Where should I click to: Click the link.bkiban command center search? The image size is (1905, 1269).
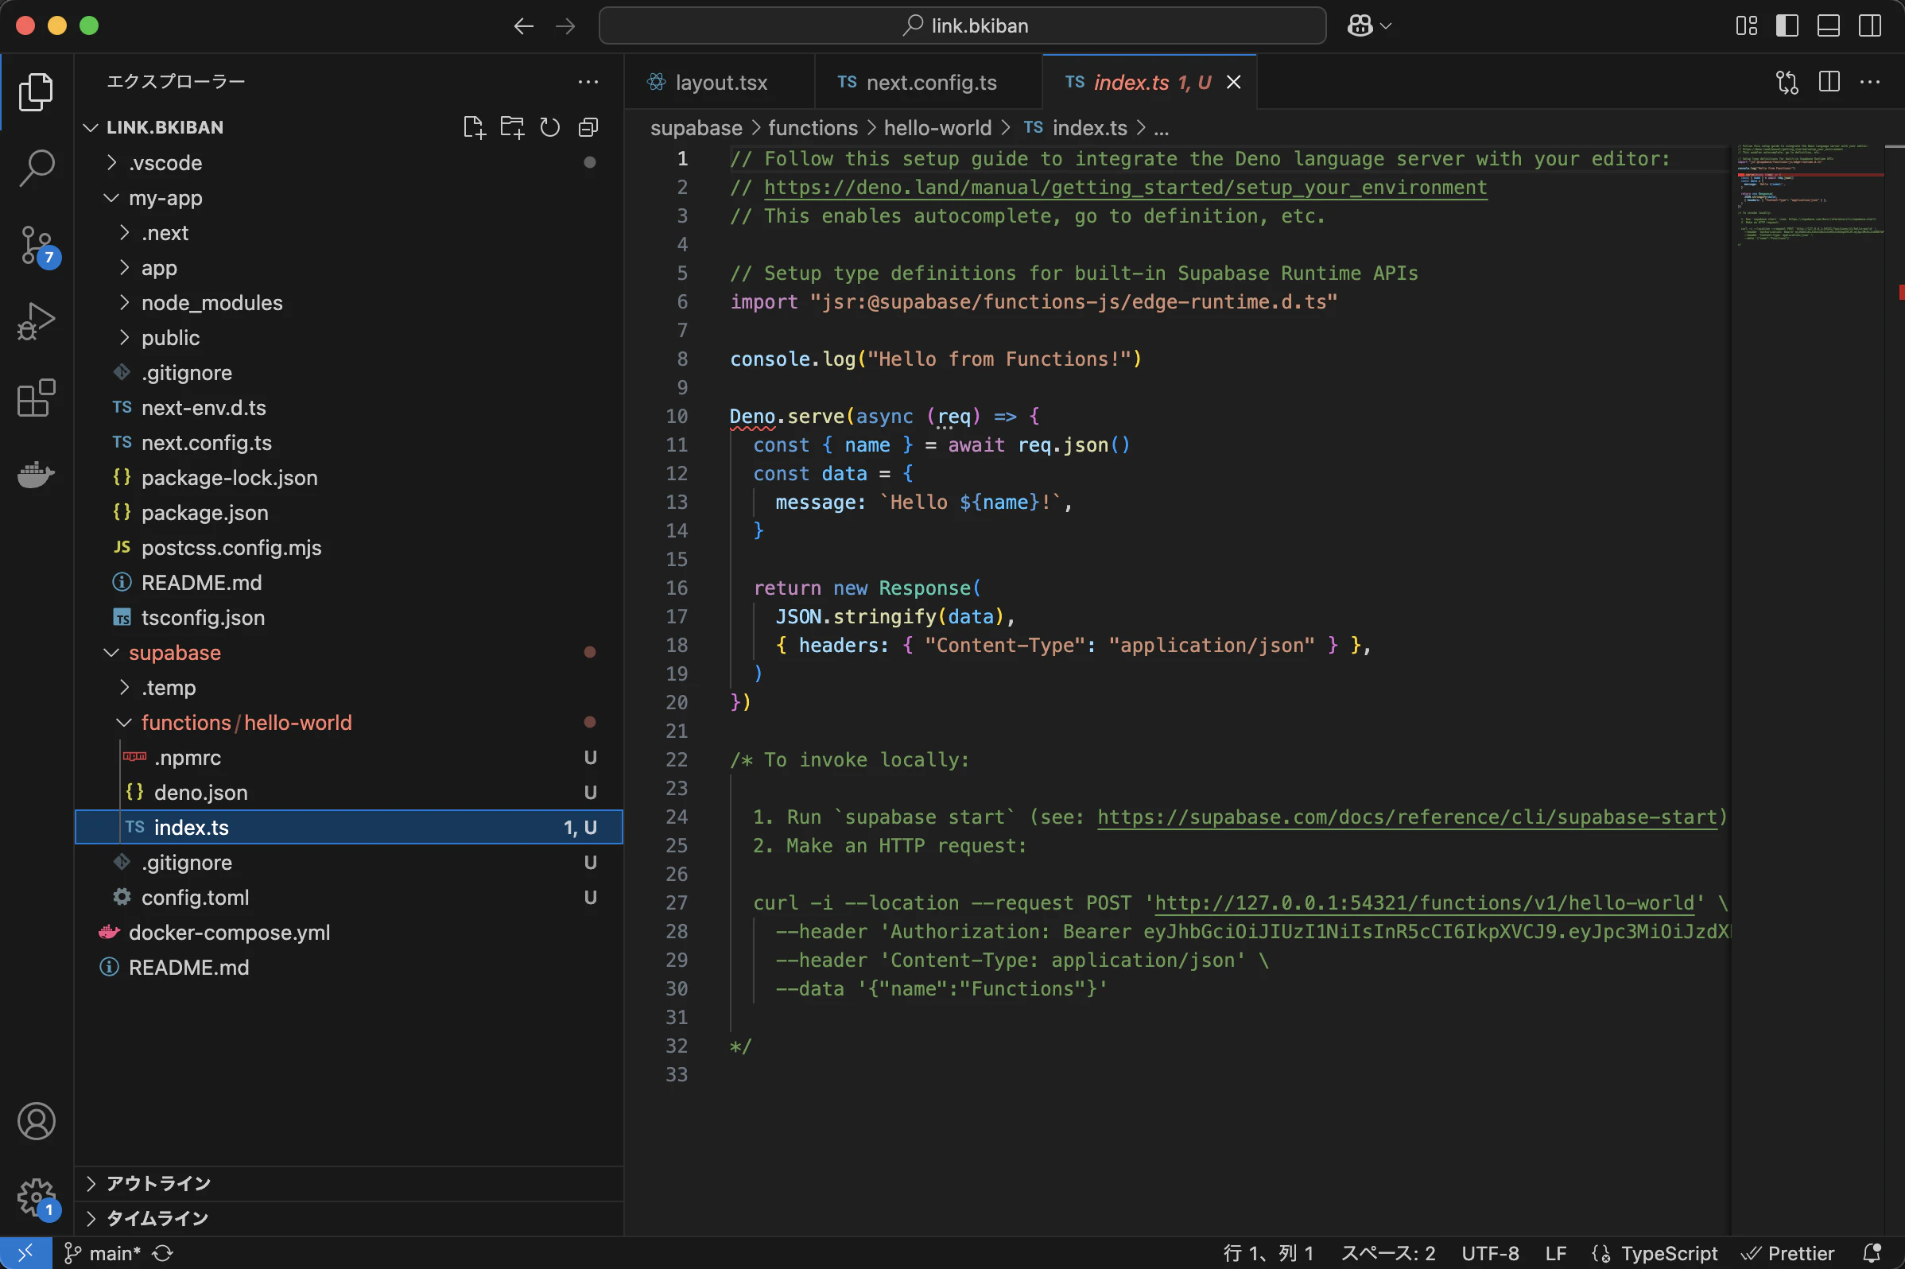[962, 26]
